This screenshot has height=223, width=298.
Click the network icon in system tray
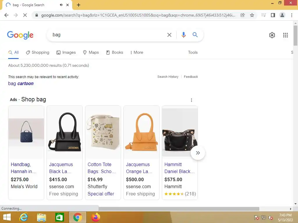264,217
